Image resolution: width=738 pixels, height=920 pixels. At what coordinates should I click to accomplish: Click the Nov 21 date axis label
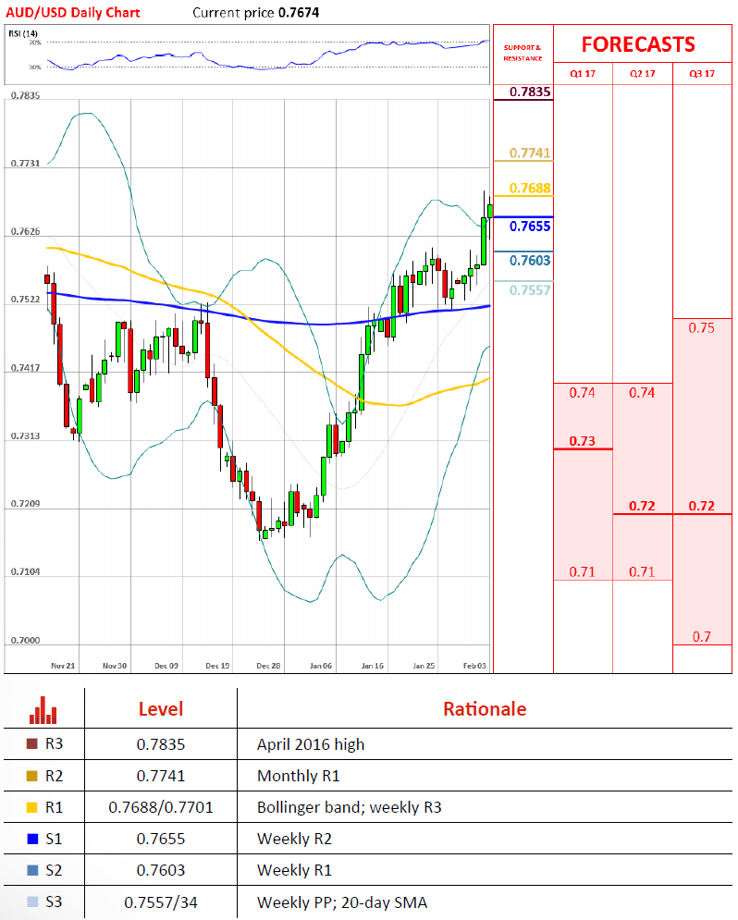point(64,666)
